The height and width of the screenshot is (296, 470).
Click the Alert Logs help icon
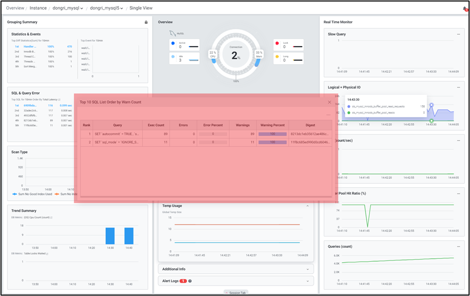click(190, 281)
